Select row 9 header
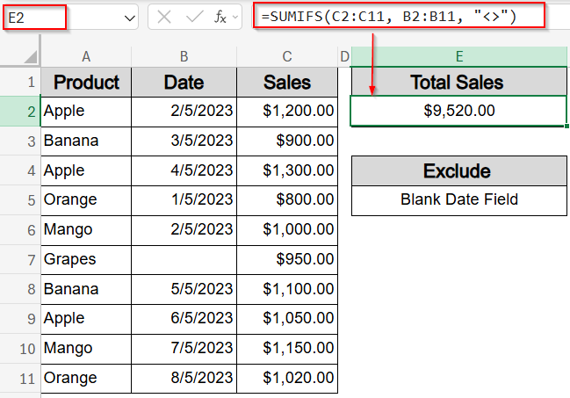Image resolution: width=570 pixels, height=398 pixels. [x=20, y=319]
